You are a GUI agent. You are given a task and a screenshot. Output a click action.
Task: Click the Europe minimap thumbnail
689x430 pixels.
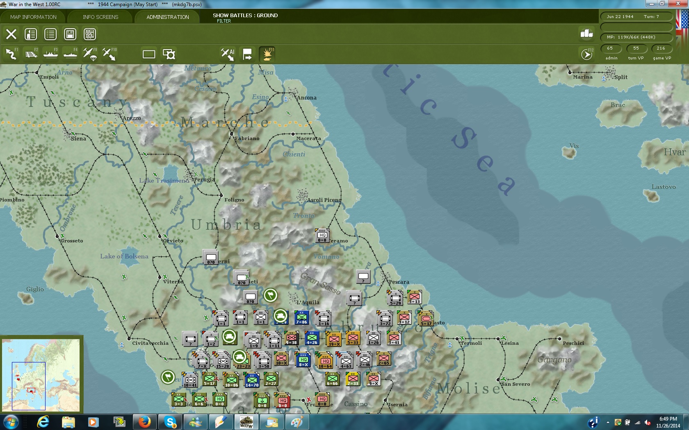(41, 375)
